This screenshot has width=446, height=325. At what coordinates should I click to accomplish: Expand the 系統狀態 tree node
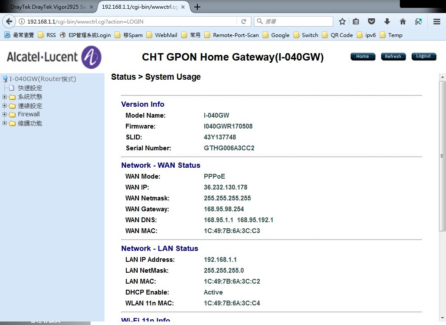point(4,97)
